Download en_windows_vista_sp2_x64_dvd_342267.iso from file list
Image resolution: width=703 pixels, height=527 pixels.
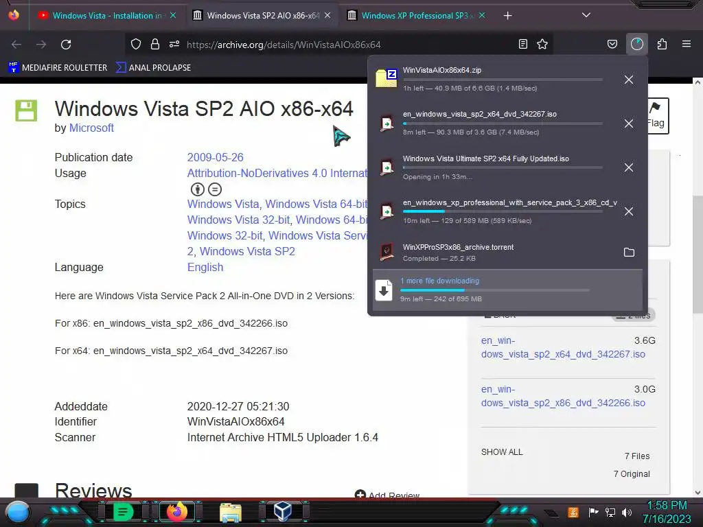point(563,347)
